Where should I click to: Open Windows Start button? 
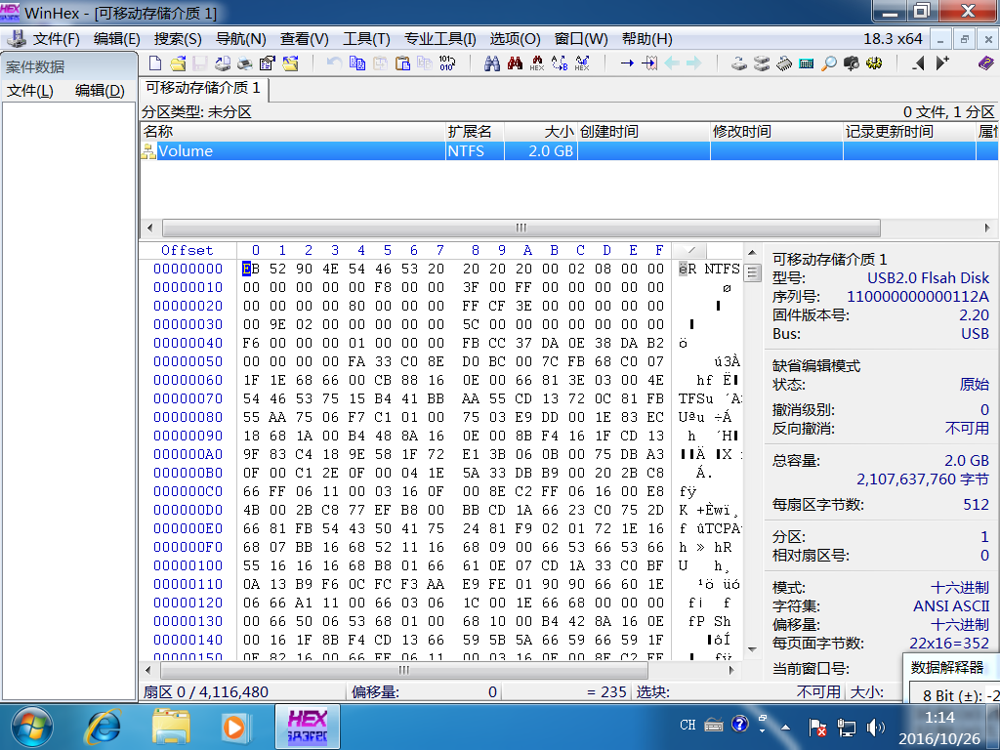click(32, 728)
